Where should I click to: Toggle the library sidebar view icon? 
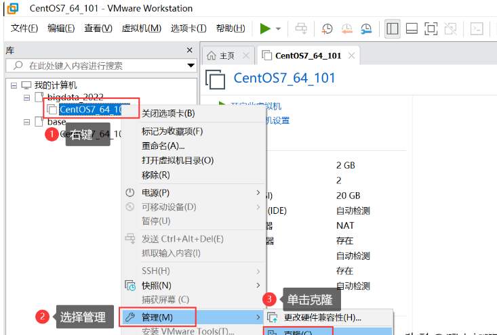(393, 29)
